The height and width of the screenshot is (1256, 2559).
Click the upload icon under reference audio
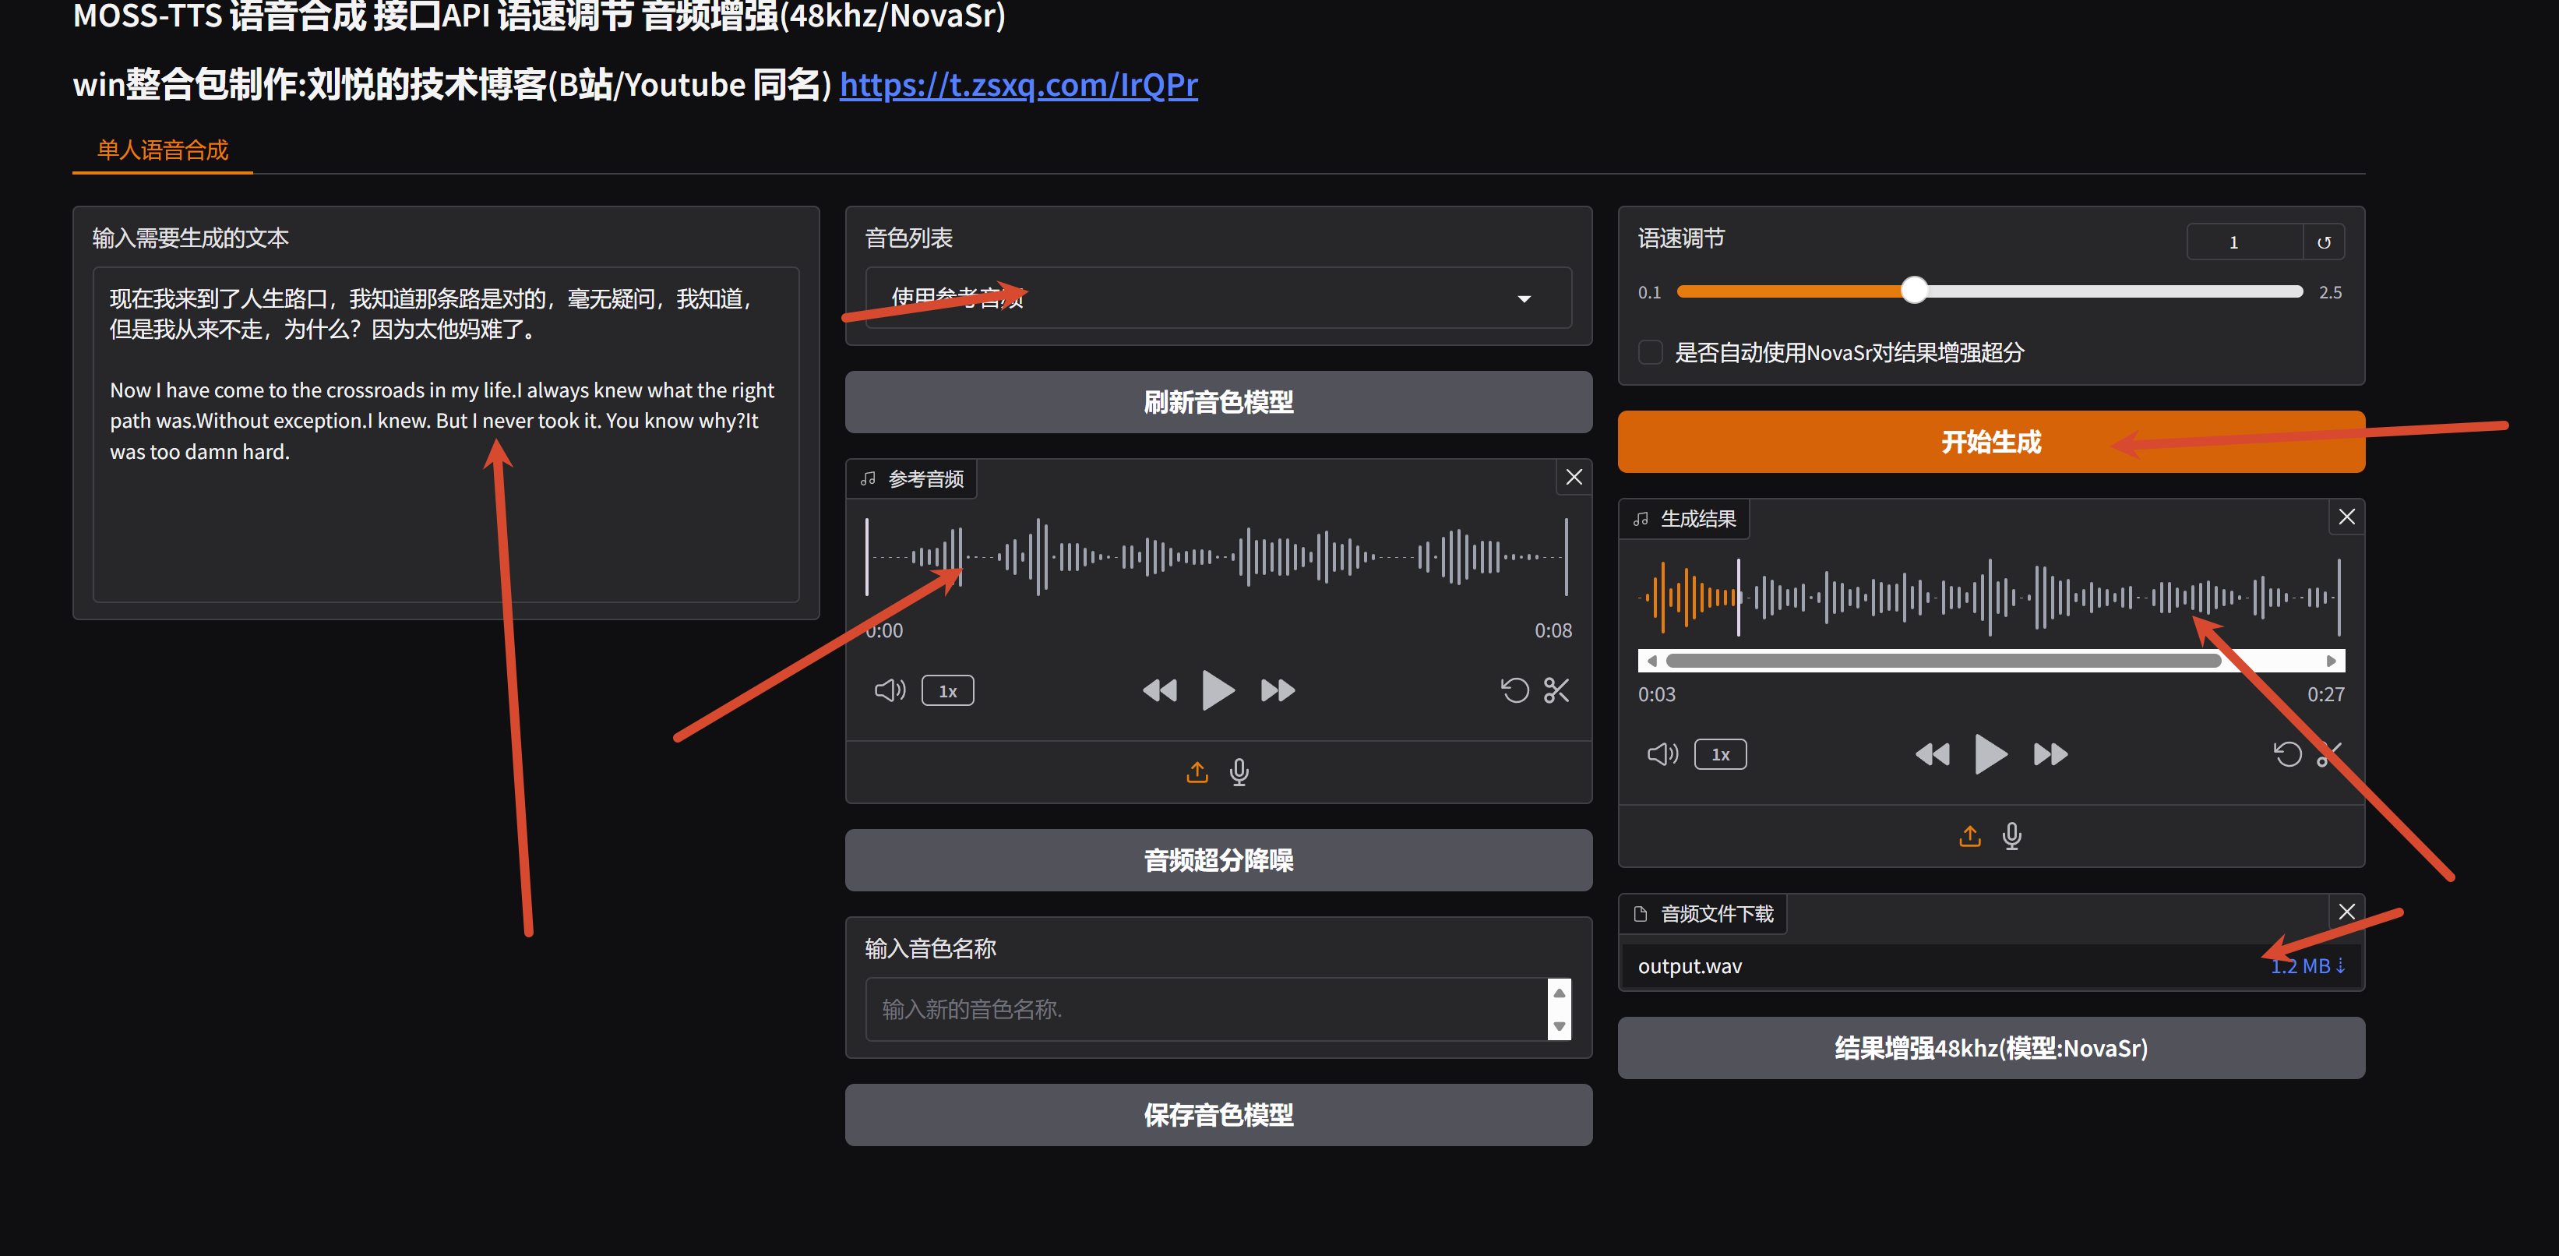1197,772
